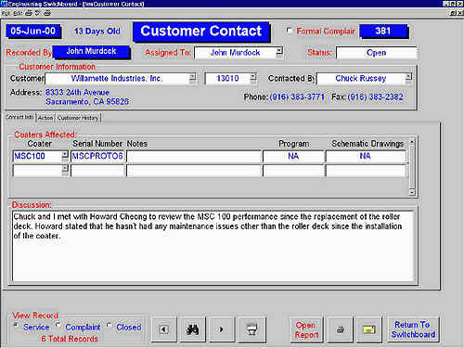The image size is (464, 348).
Task: Go to the previous record arrow button
Action: (x=164, y=329)
